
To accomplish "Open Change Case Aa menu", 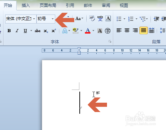I will pos(79,18).
